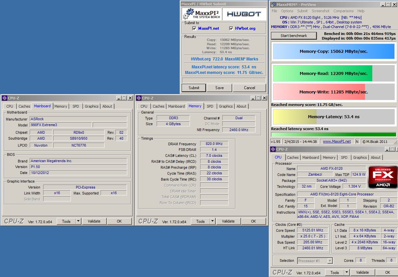398x277 pixels.
Task: Switch to SPD tab in Memory CPU-Z window
Action: click(210, 106)
